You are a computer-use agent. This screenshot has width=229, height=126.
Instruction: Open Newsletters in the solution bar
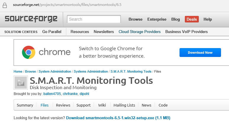[x=104, y=32]
